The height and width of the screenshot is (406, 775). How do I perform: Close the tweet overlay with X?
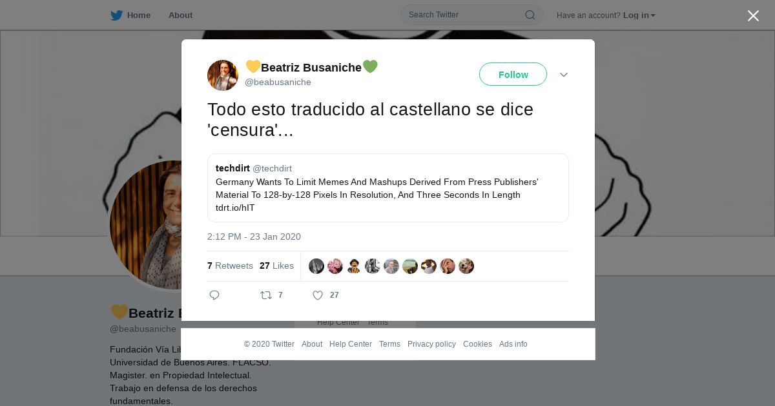coord(753,15)
